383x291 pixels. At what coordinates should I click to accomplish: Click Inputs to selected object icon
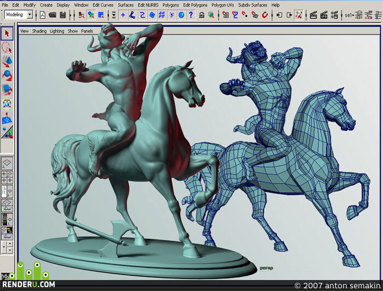pos(279,15)
